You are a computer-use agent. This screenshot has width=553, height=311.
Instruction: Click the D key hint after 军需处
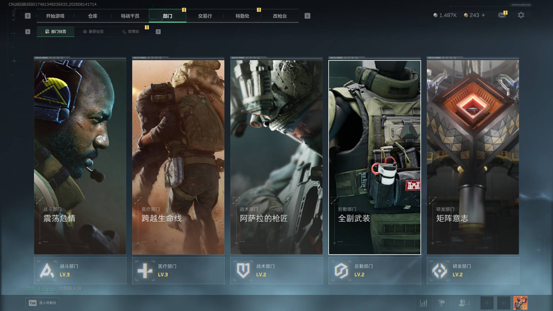coord(158,32)
